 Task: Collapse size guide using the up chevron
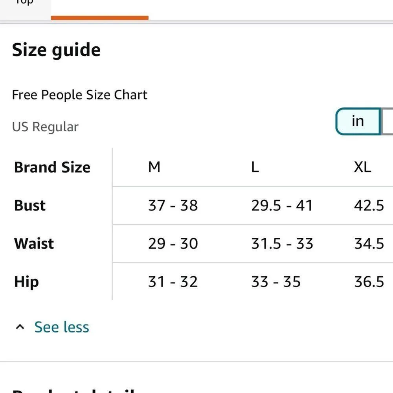click(20, 327)
